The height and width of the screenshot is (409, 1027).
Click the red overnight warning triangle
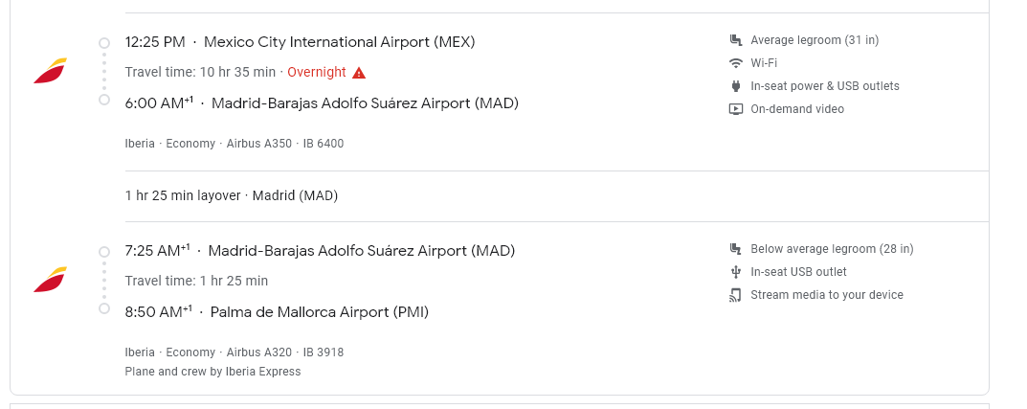tap(359, 73)
